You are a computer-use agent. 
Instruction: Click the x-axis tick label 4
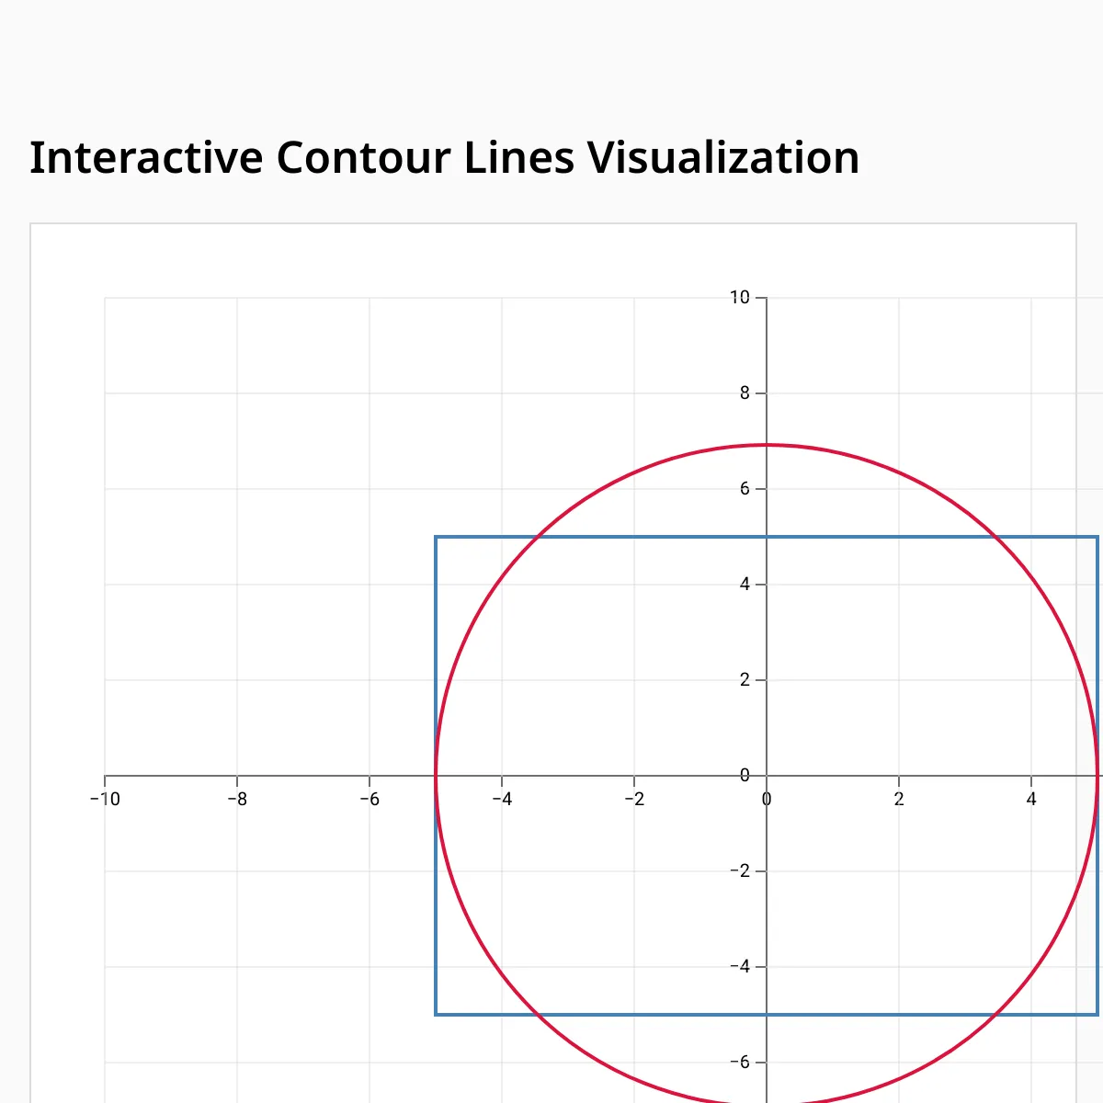pos(1031,800)
